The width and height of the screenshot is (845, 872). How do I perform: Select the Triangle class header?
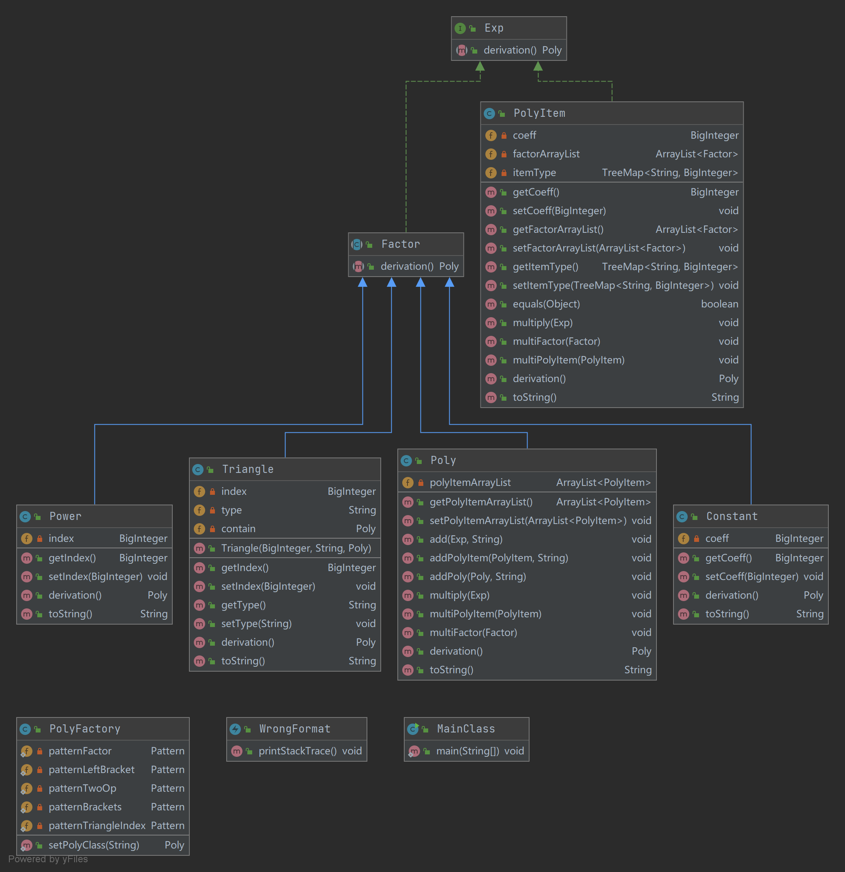pos(248,469)
